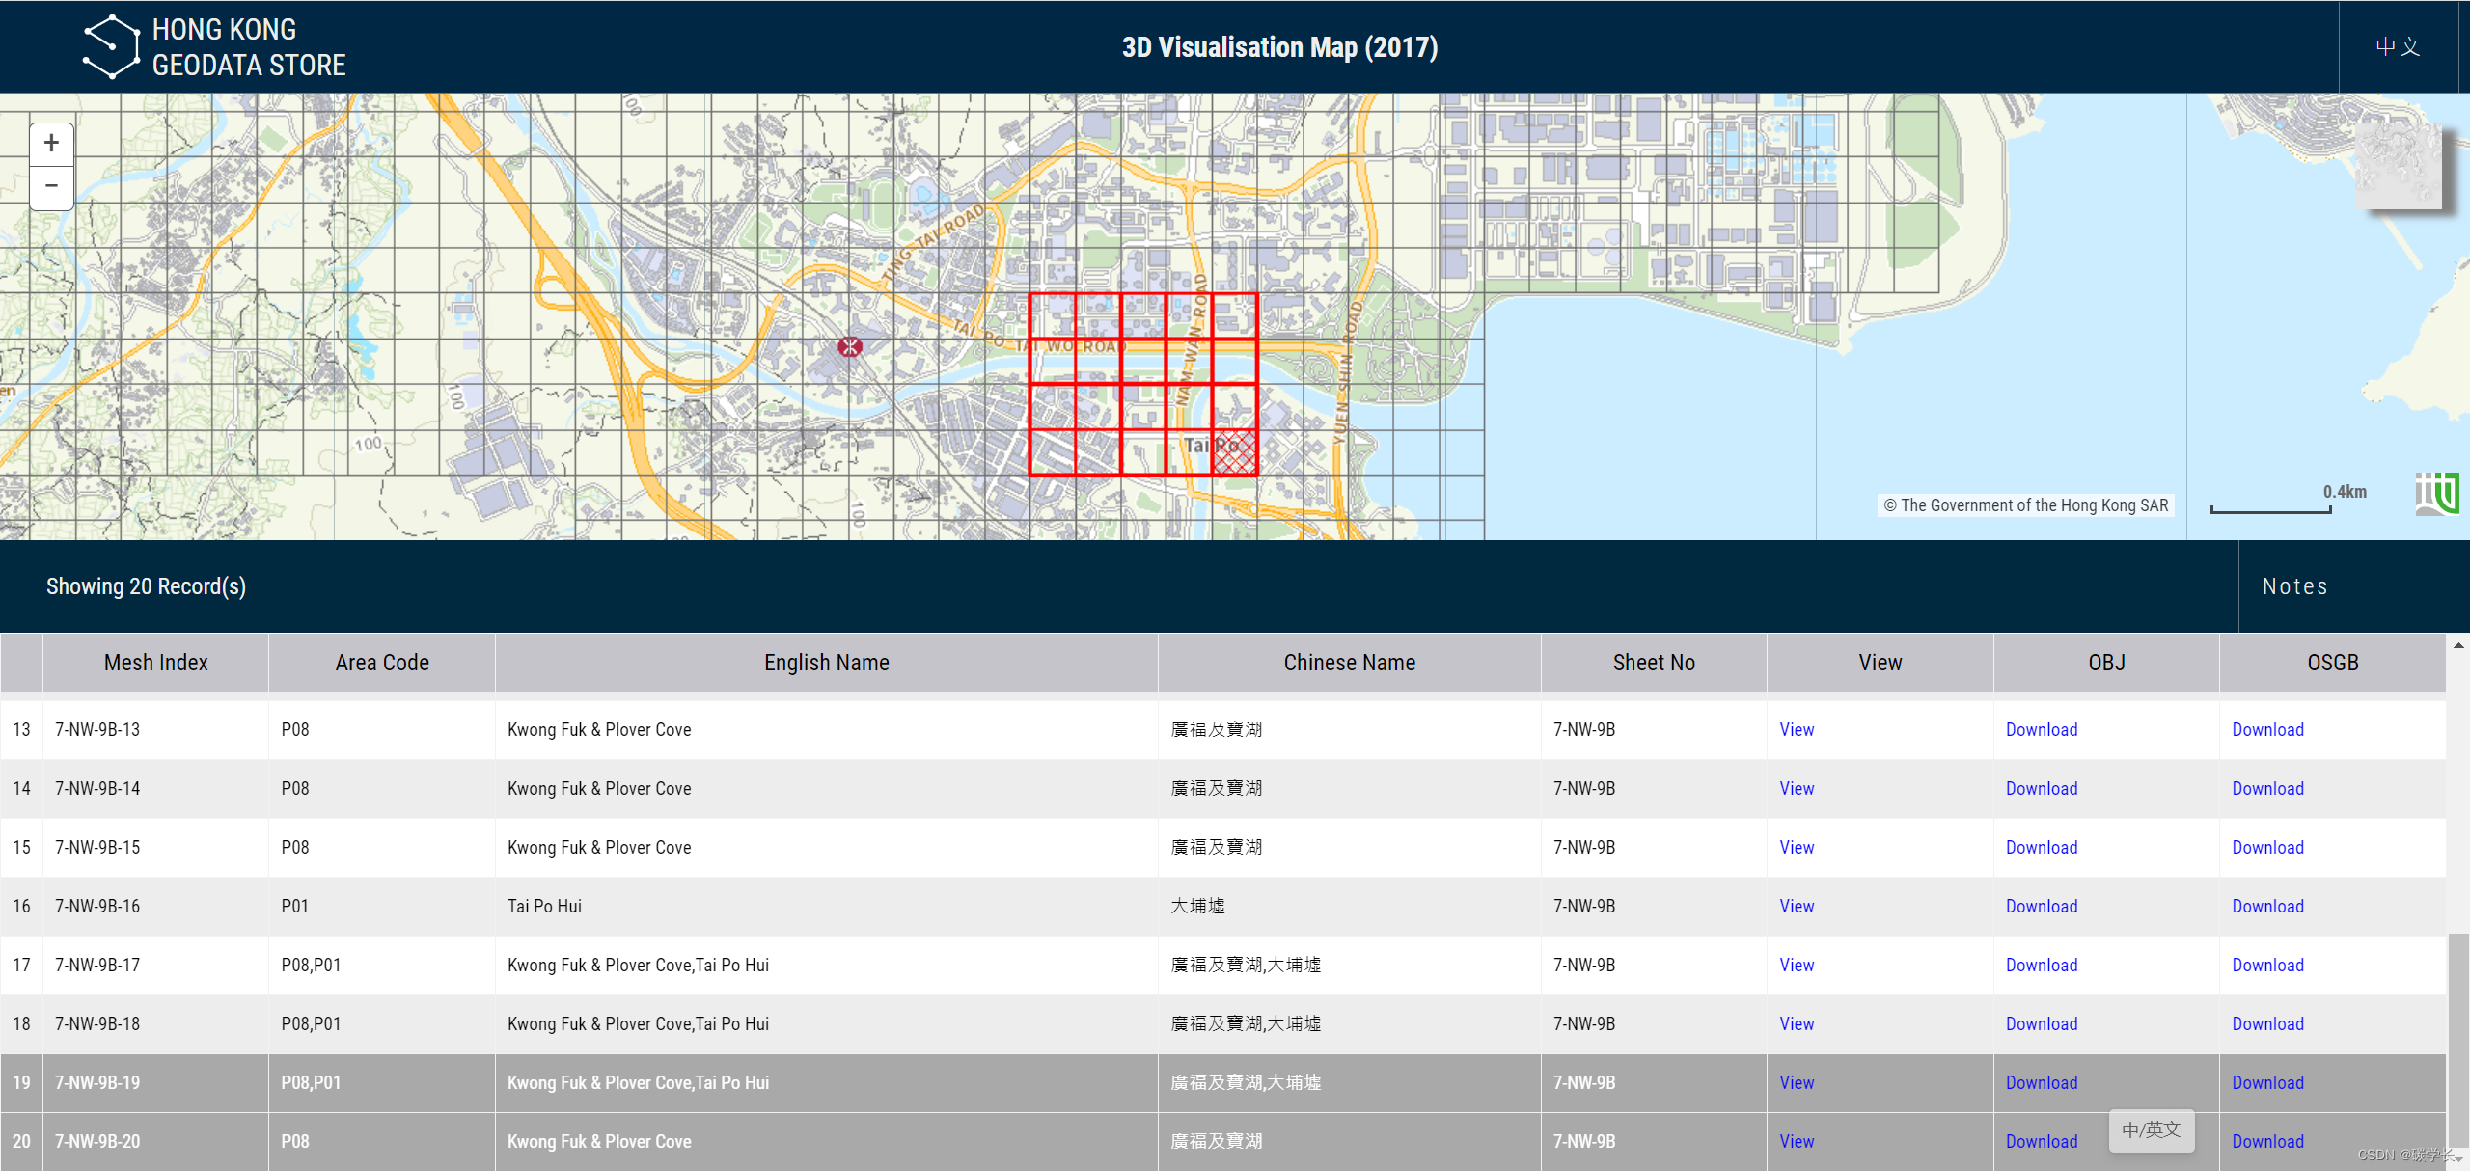Sort records by the Sheet No column header
Screen dimensions: 2470x1171
[x=1653, y=663]
